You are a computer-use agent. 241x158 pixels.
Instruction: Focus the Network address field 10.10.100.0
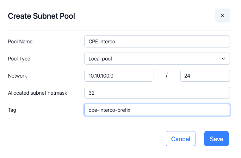click(x=119, y=76)
